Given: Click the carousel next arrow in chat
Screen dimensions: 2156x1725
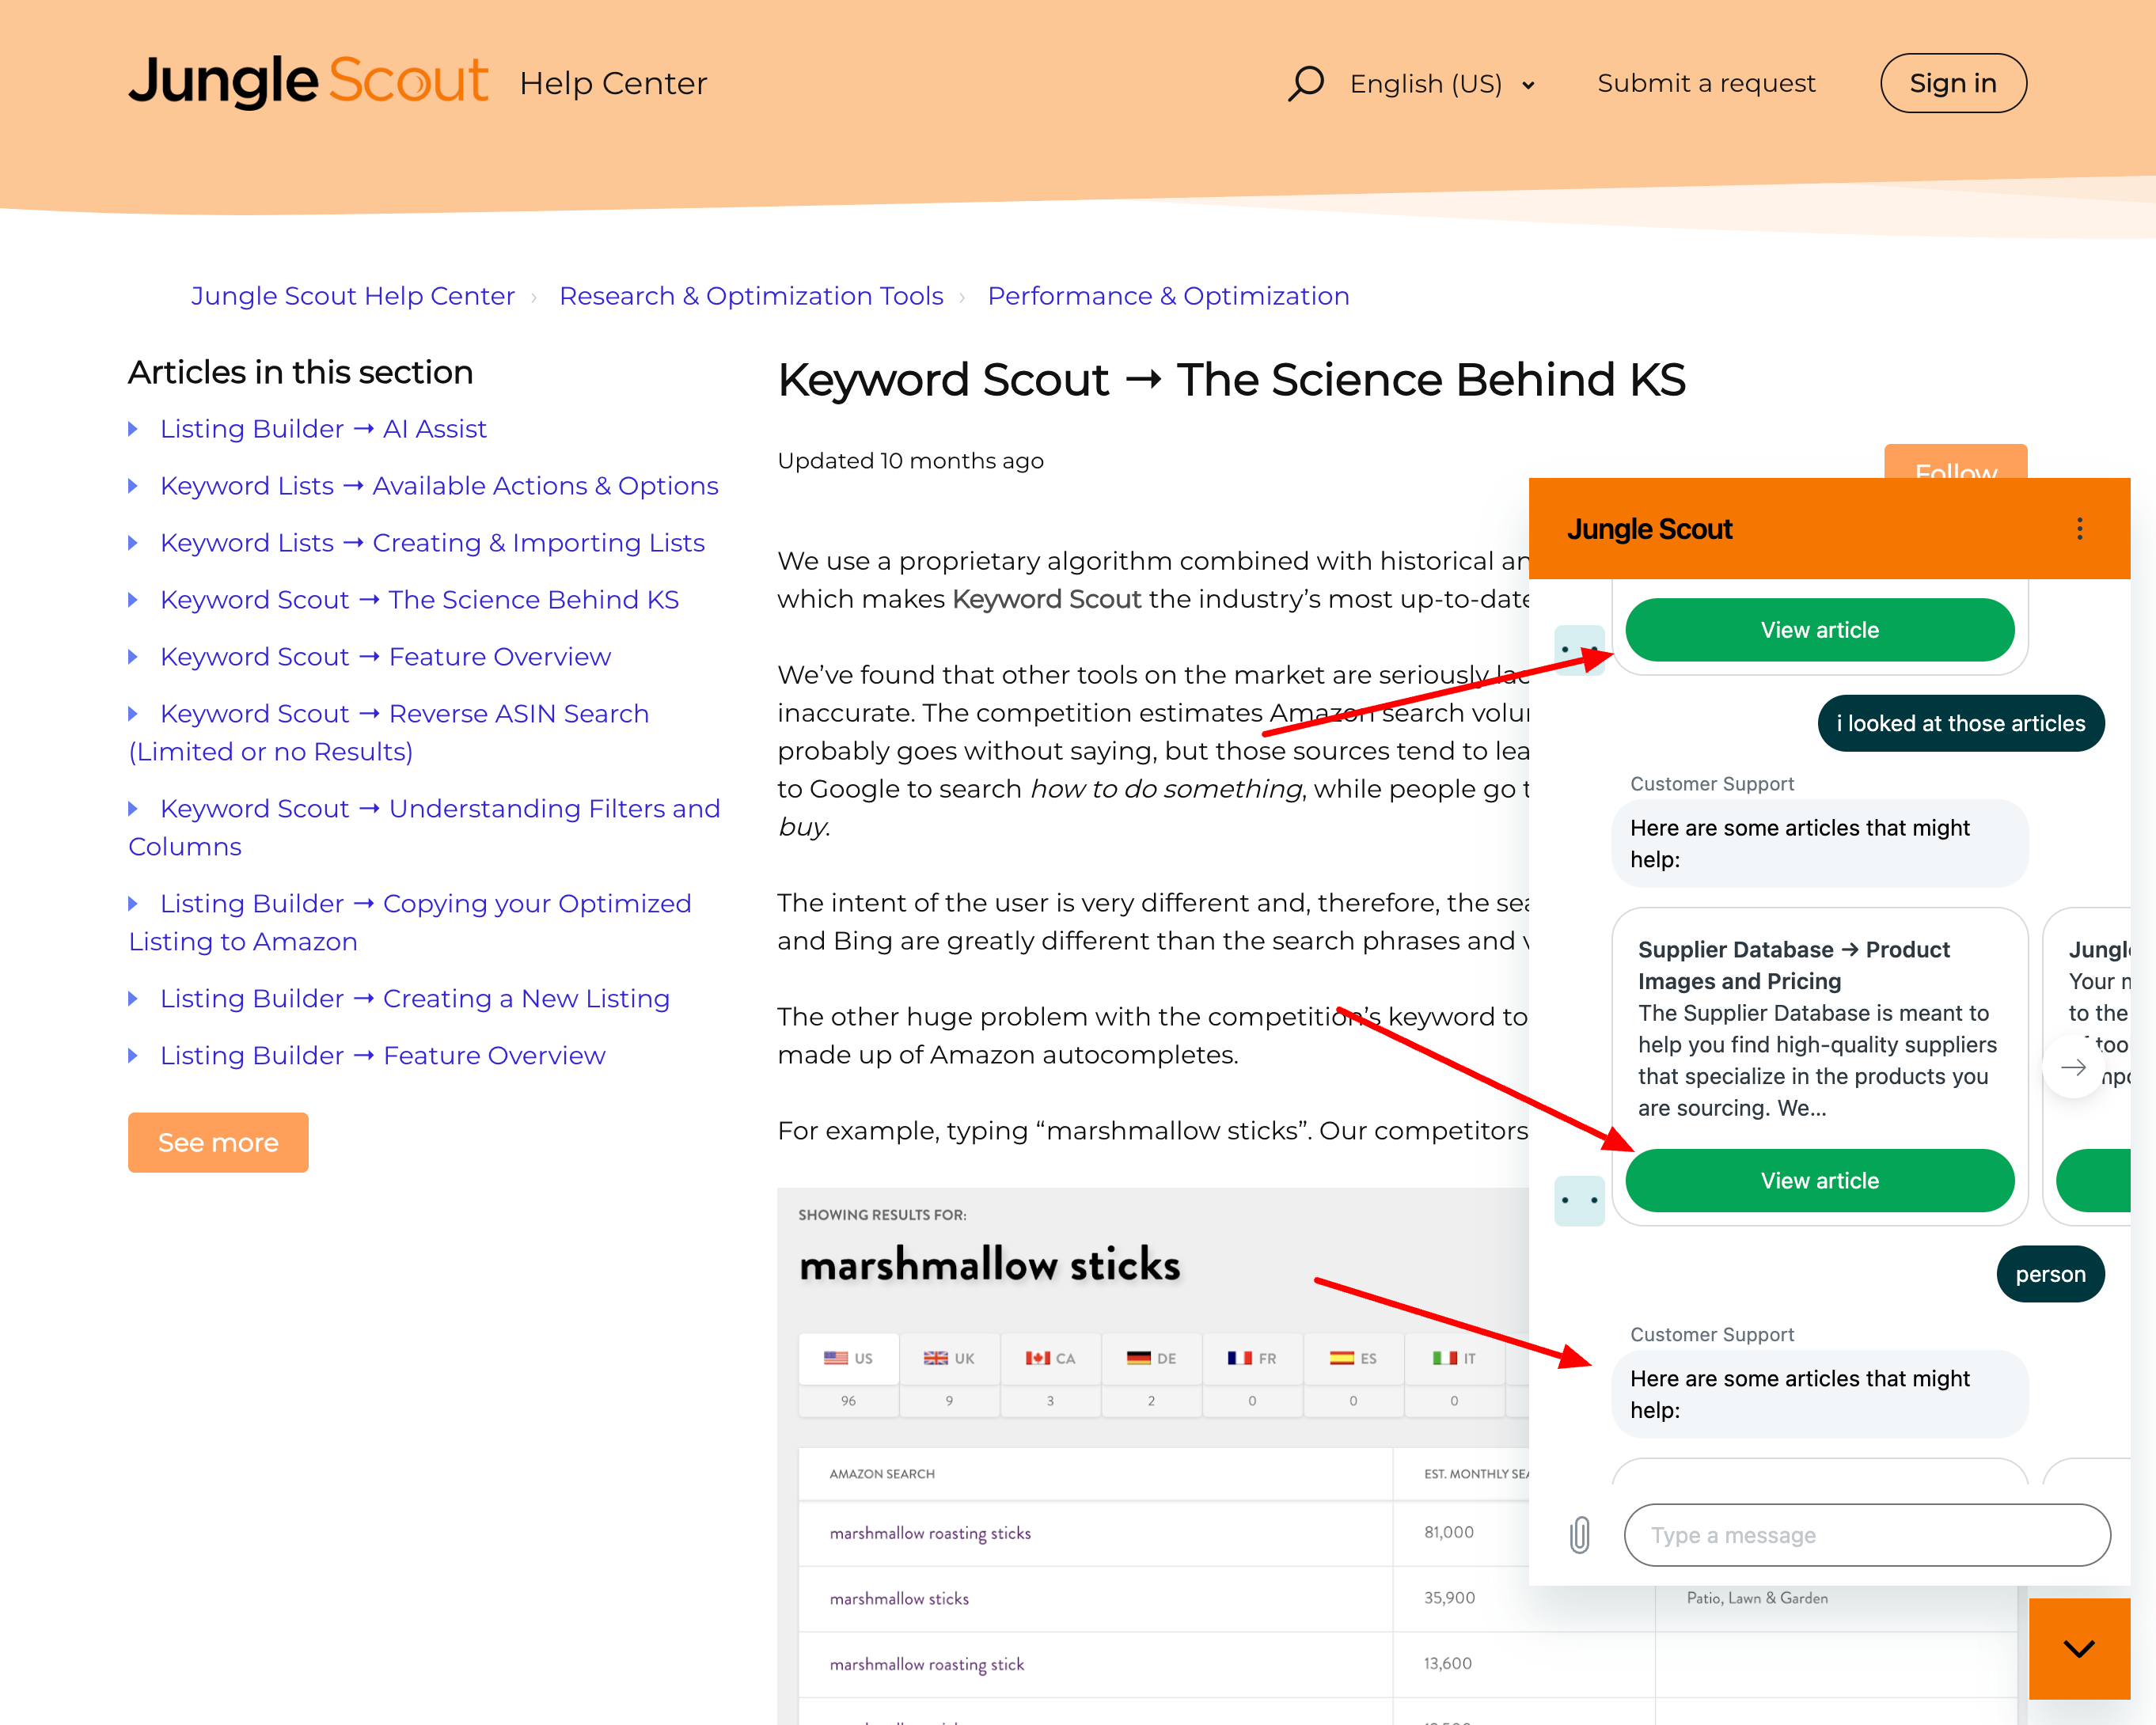Looking at the screenshot, I should pyautogui.click(x=2073, y=1067).
